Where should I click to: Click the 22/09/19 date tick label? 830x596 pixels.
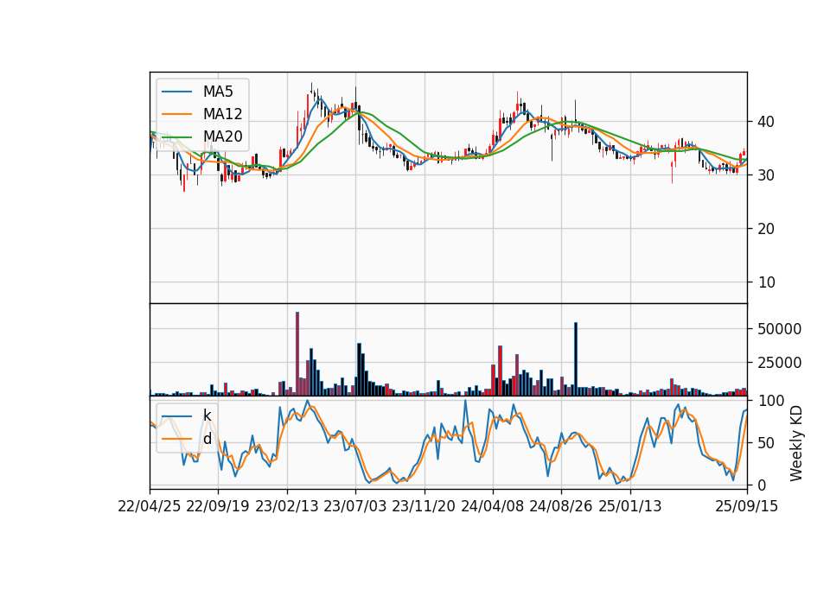click(x=218, y=506)
